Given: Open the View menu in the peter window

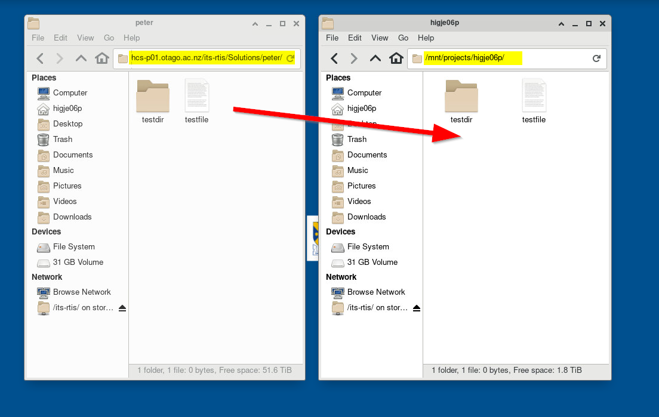Looking at the screenshot, I should point(85,38).
